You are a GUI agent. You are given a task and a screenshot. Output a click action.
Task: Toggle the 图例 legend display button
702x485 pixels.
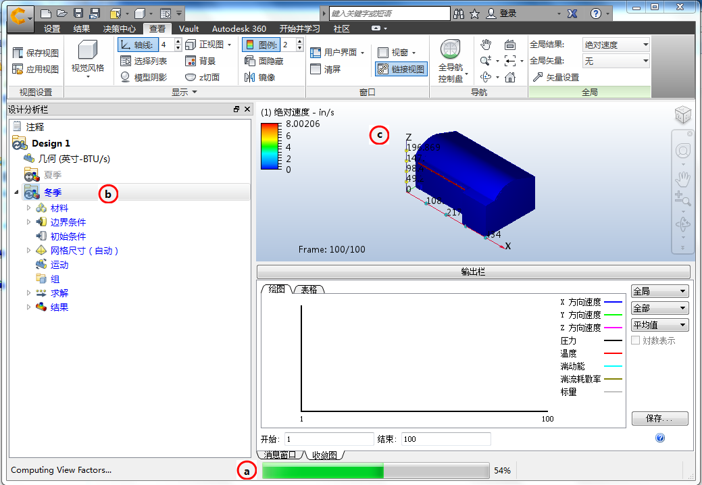tap(261, 45)
